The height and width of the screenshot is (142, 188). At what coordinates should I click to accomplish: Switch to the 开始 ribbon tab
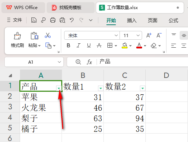pos(111,20)
